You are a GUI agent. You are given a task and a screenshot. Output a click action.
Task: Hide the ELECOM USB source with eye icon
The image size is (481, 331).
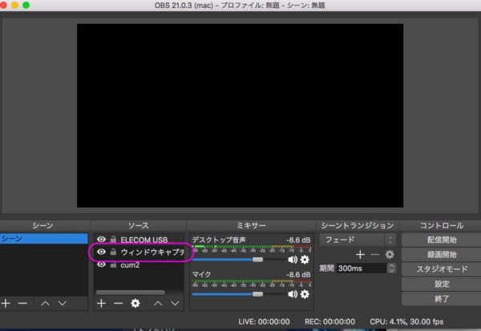pyautogui.click(x=101, y=239)
